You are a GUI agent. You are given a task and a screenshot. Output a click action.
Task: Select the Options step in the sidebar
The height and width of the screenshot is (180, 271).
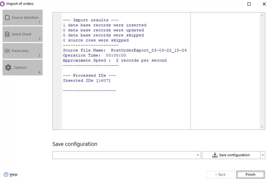(23, 67)
